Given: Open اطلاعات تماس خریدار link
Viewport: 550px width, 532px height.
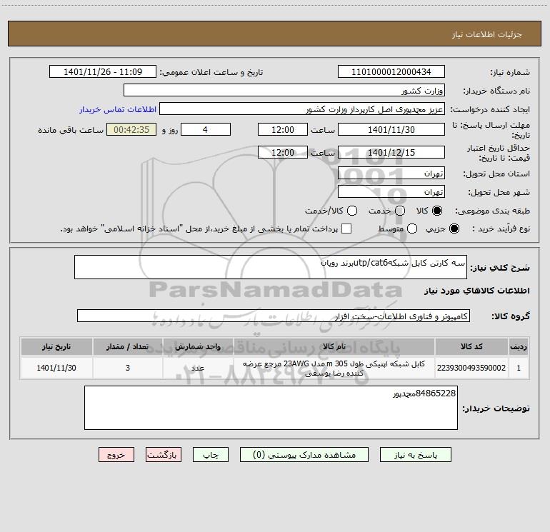Looking at the screenshot, I should 118,109.
